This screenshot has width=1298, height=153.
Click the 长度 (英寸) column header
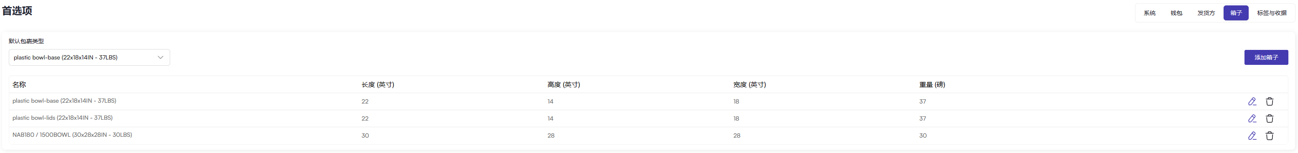pyautogui.click(x=377, y=84)
